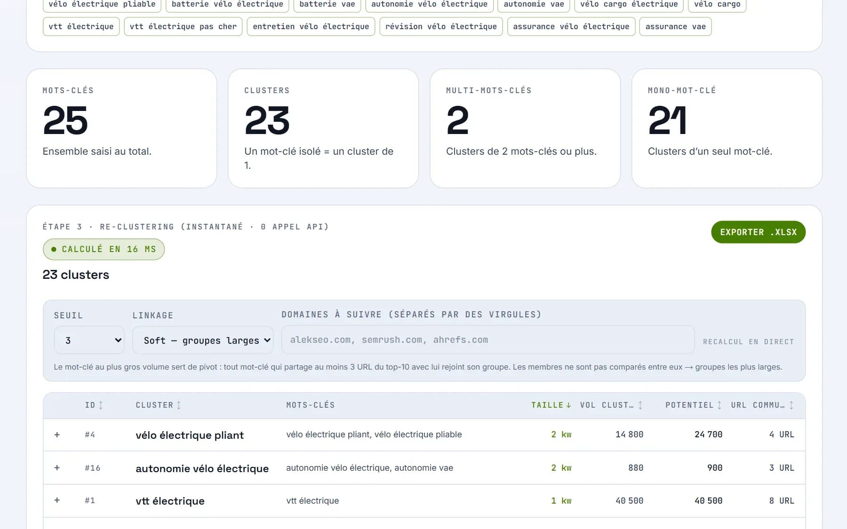Click the Mono-mot-clé card showing 21
This screenshot has width=847, height=529.
(x=727, y=128)
